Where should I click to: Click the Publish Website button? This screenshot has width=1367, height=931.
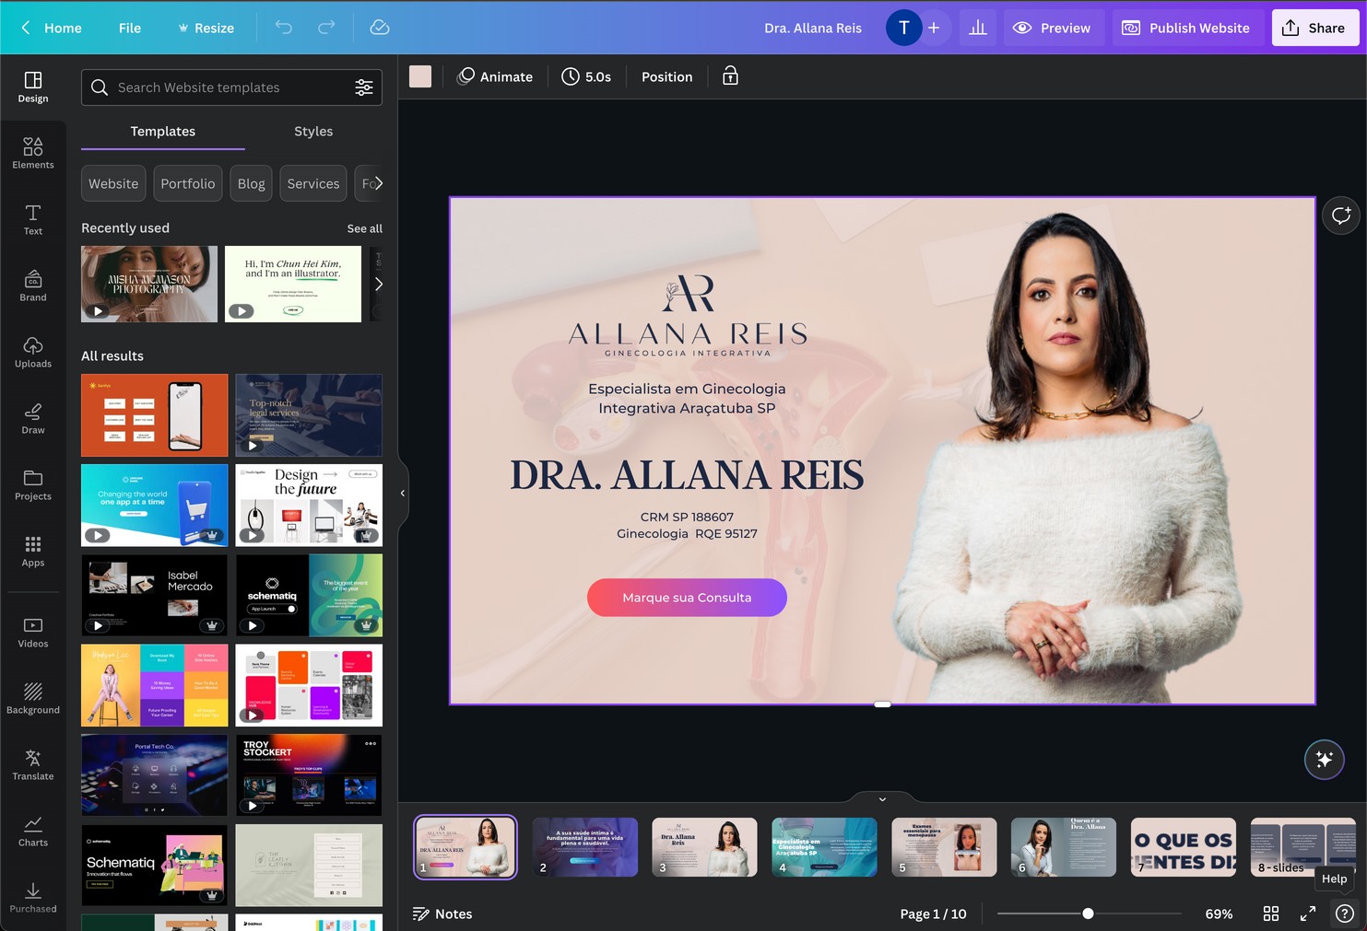click(x=1187, y=28)
